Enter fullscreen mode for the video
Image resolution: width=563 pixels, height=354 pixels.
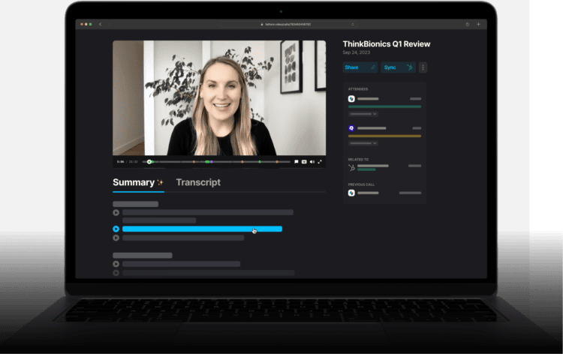[x=320, y=162]
